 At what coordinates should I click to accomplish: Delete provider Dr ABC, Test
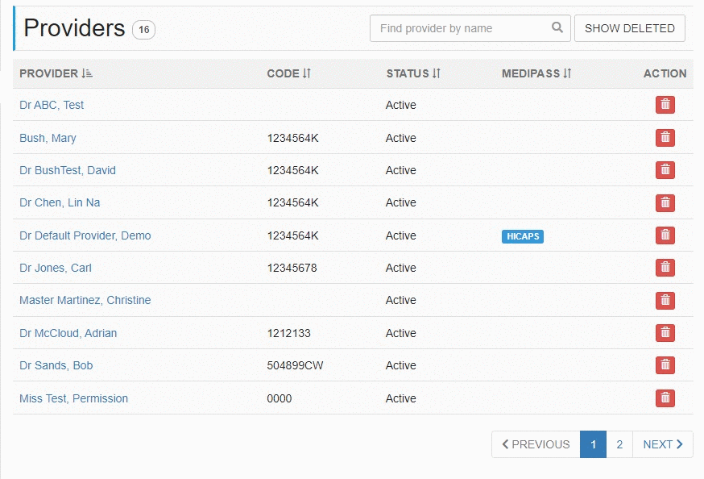tap(665, 105)
